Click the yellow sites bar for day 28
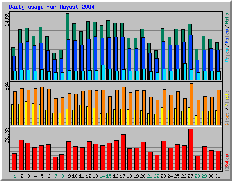The image size is (232, 181). (x=196, y=120)
